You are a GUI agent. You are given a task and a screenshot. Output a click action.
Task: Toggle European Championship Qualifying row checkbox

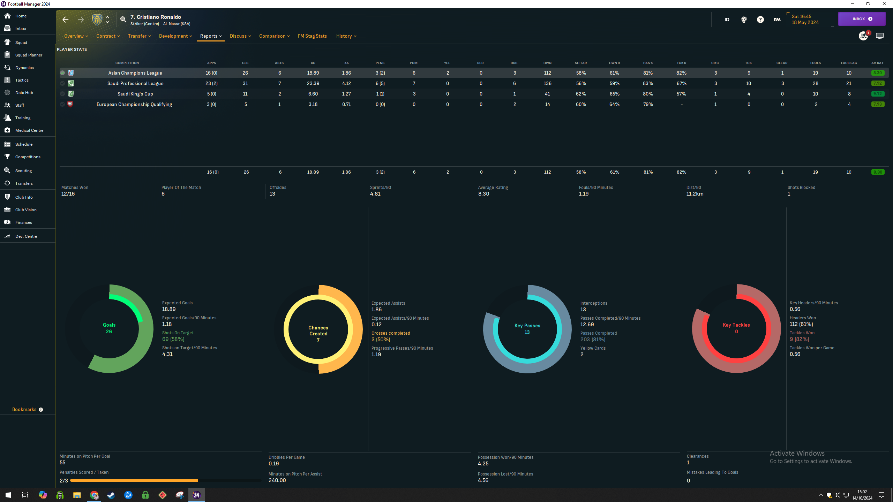(62, 104)
